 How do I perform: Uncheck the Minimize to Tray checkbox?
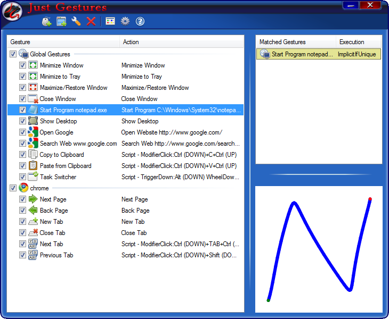(x=22, y=76)
